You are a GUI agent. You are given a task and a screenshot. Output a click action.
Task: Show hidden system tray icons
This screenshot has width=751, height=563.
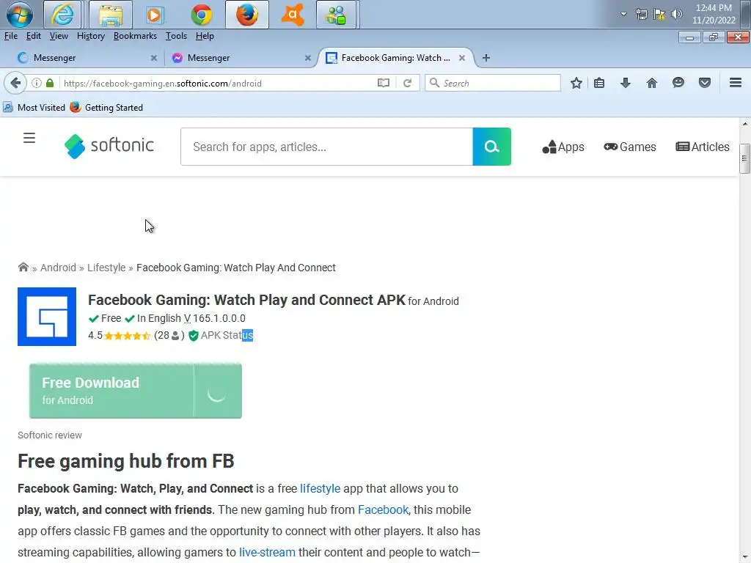click(623, 14)
